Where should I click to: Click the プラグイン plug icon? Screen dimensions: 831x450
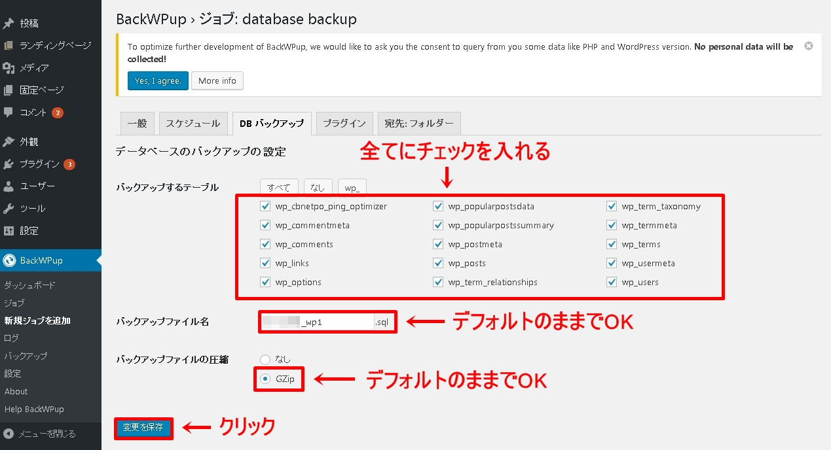[x=9, y=164]
